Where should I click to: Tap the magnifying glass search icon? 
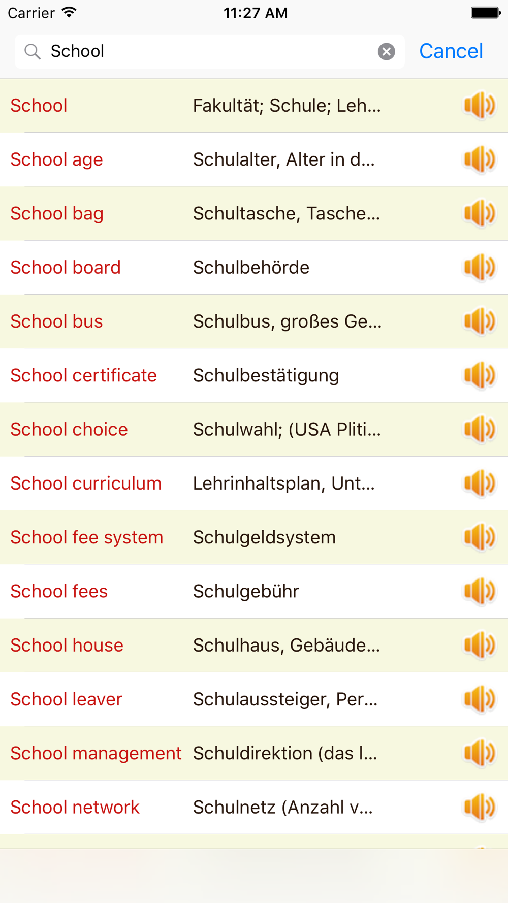[33, 51]
